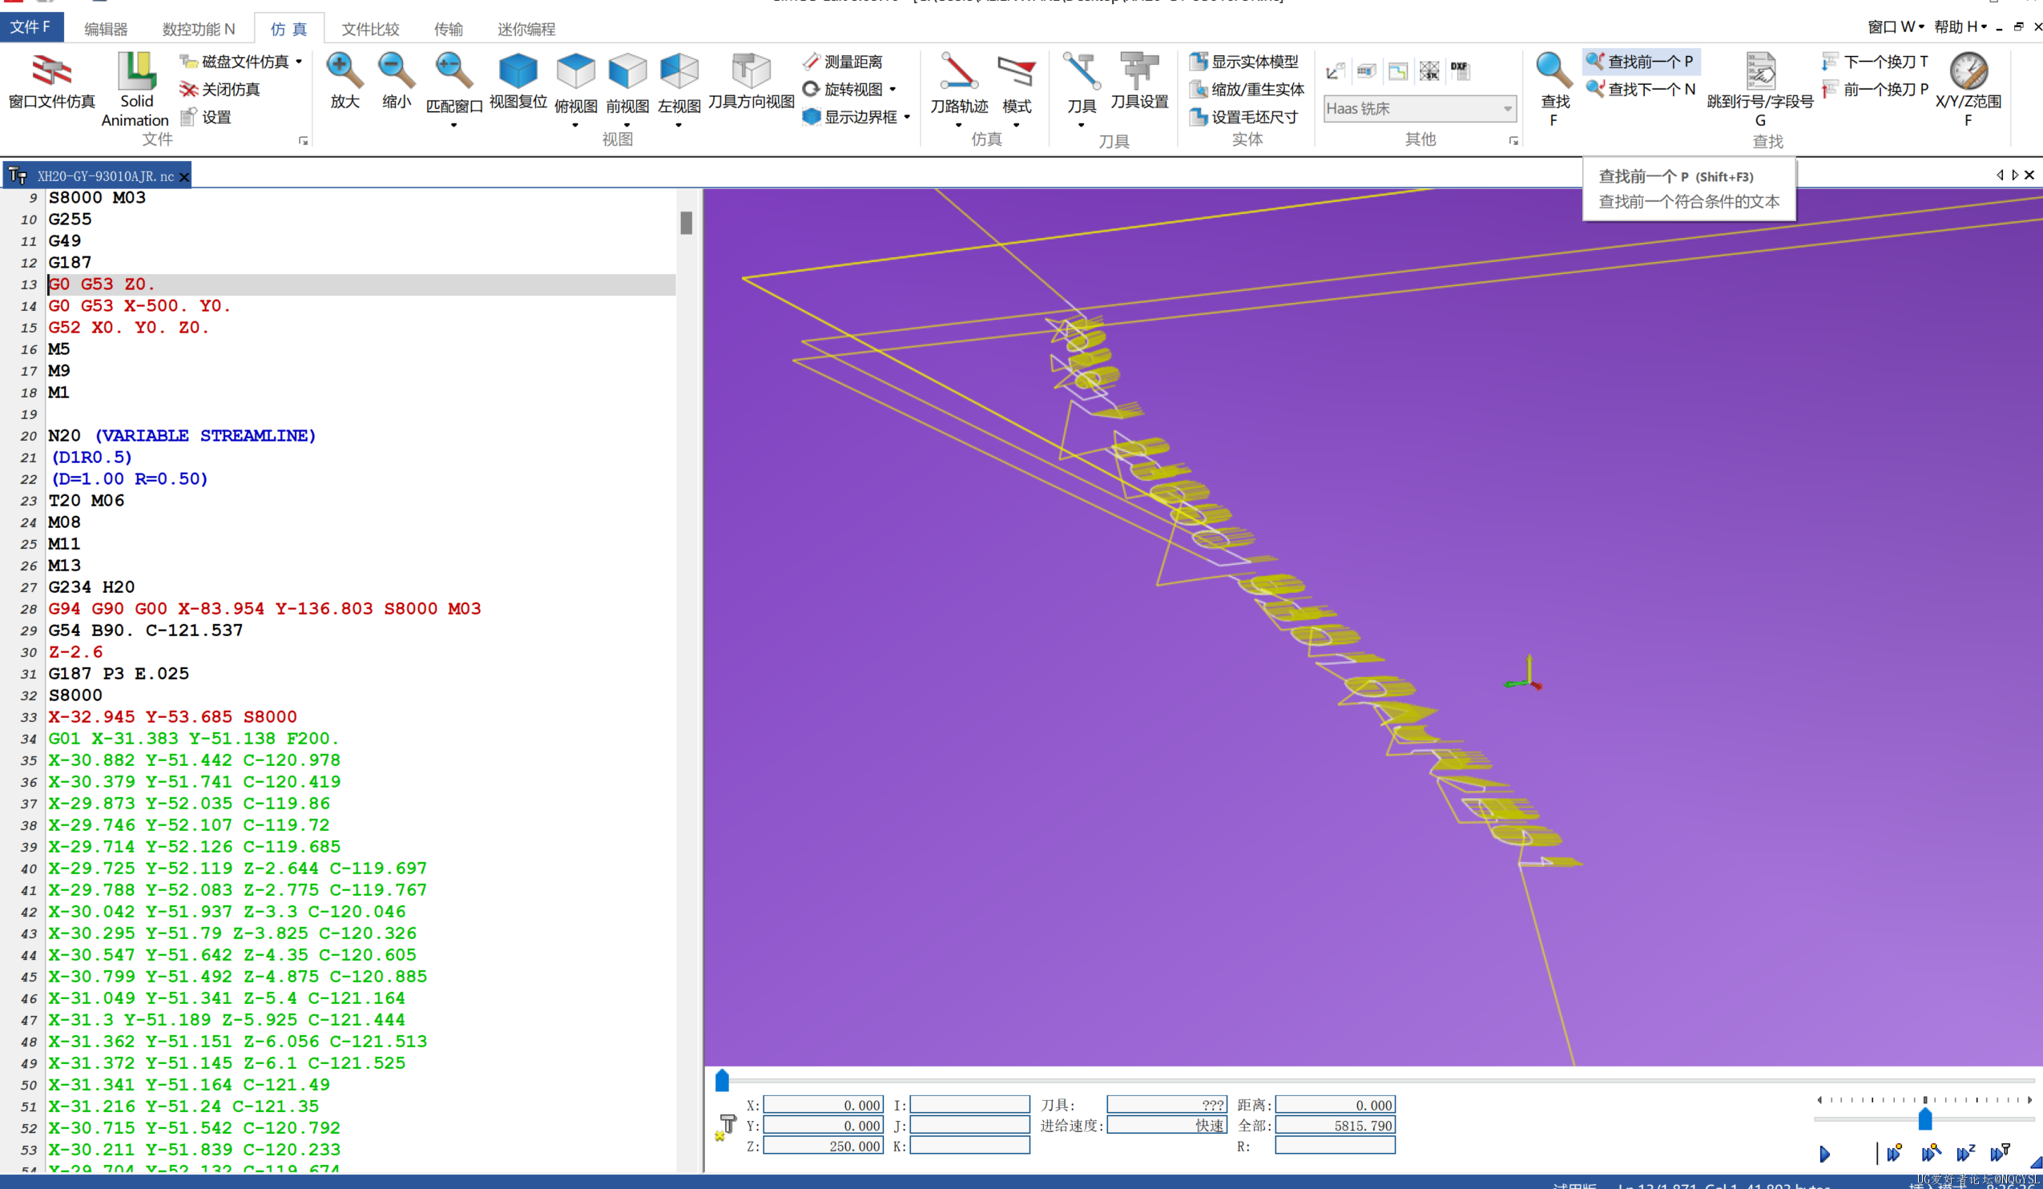Start simulation with the play button

point(1824,1153)
